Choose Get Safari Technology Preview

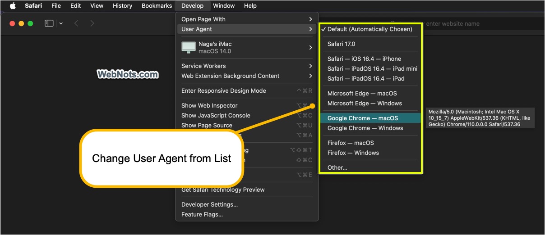tap(247, 190)
